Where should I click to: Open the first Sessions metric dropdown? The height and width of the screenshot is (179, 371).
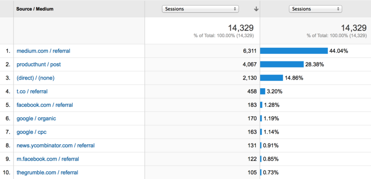coord(200,9)
